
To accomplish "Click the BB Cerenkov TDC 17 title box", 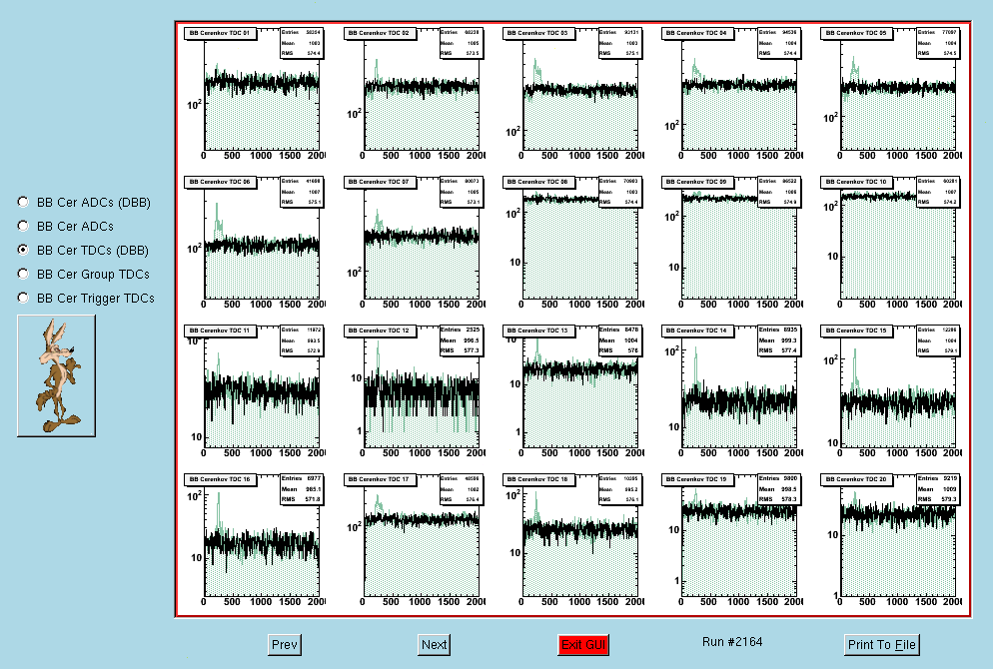I will [380, 479].
